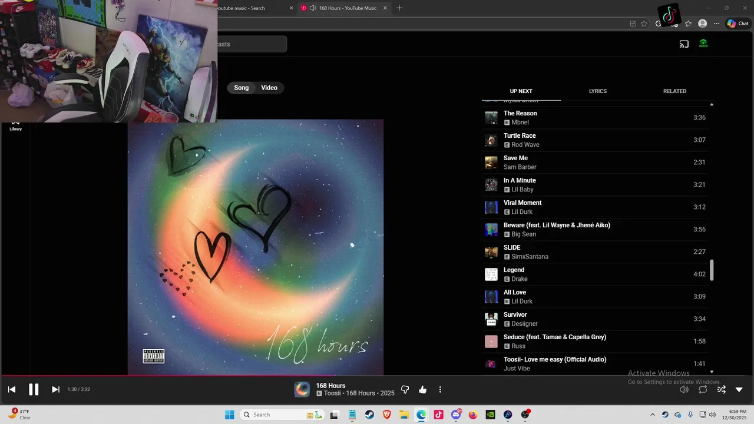Screen dimensions: 754x424
Task: Play In A Minute by Lil Baby
Action: coord(595,185)
